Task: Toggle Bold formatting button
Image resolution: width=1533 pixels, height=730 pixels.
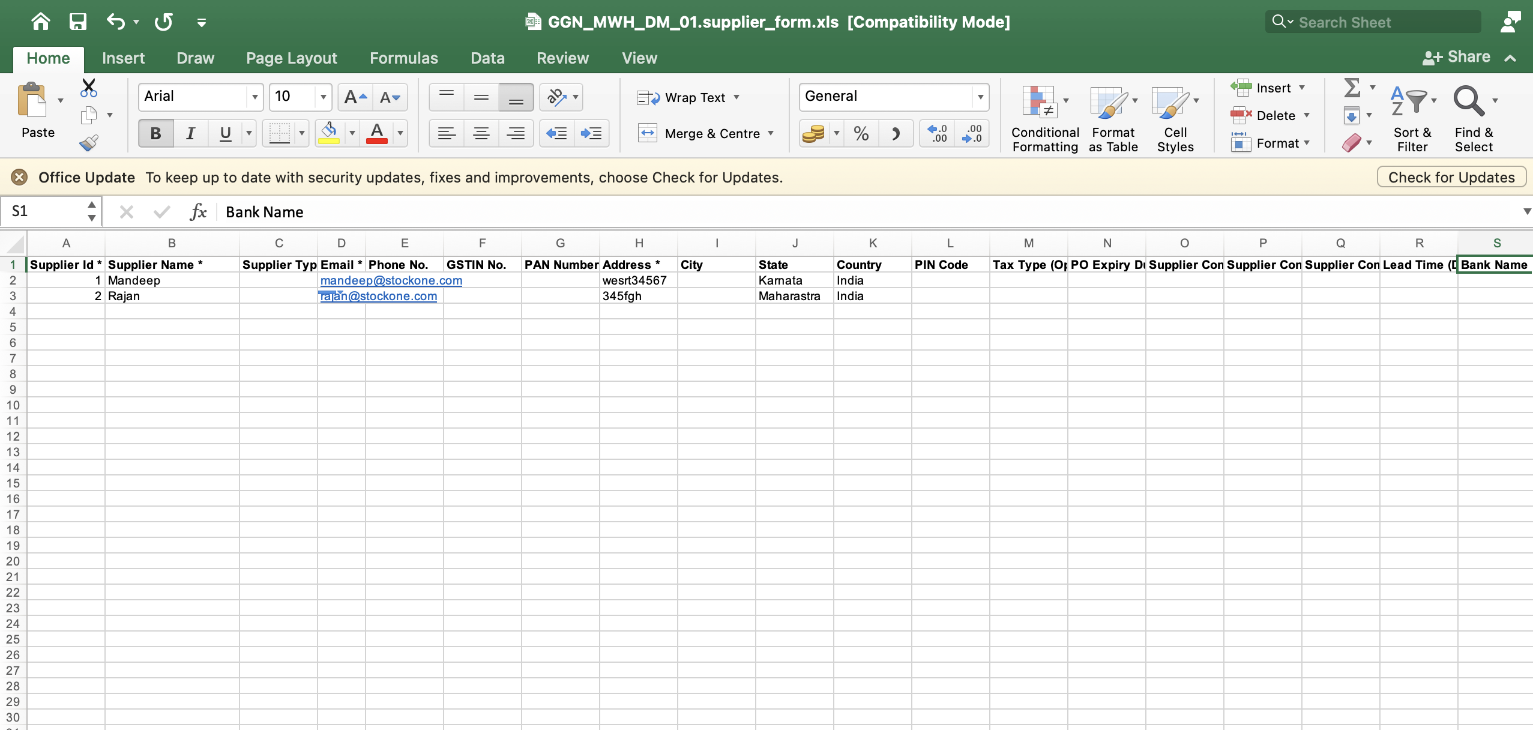Action: 155,133
